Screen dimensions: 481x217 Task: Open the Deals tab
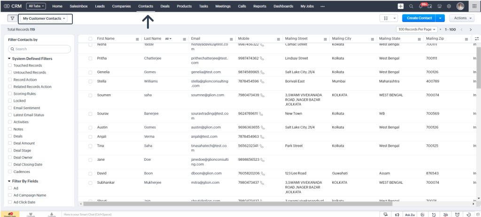click(165, 6)
